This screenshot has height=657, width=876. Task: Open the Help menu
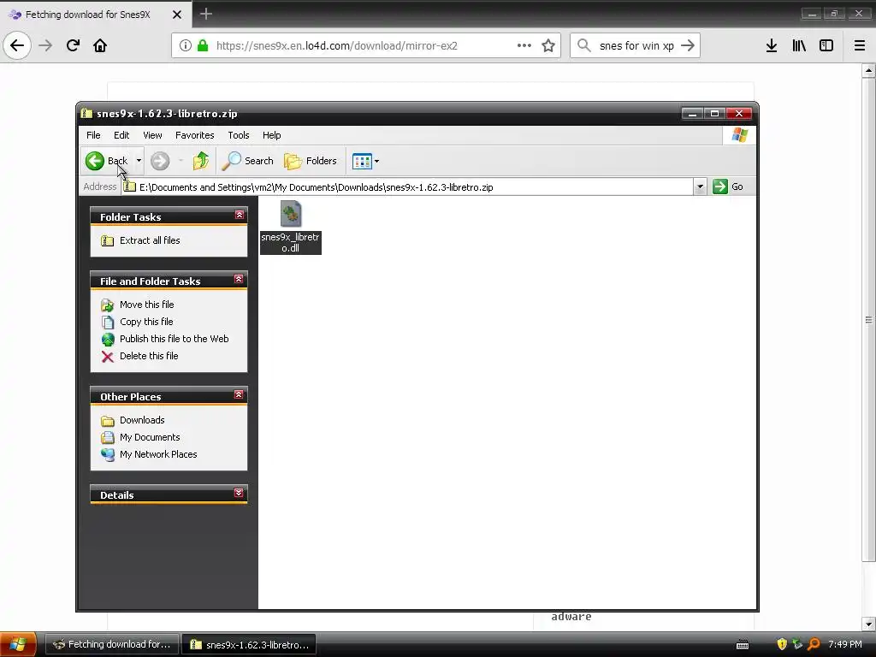click(x=271, y=135)
